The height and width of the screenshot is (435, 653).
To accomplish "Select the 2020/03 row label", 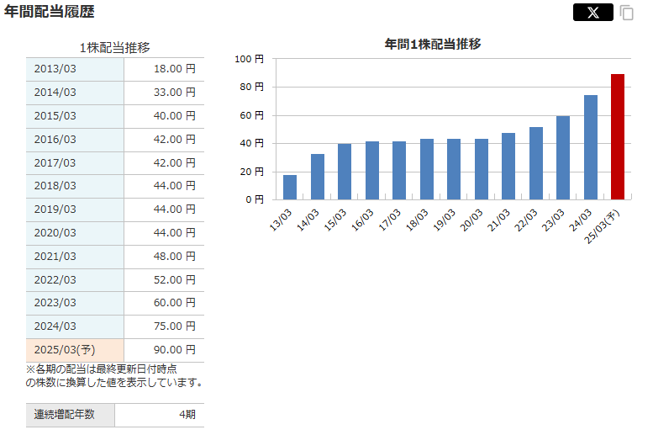I will coord(75,233).
